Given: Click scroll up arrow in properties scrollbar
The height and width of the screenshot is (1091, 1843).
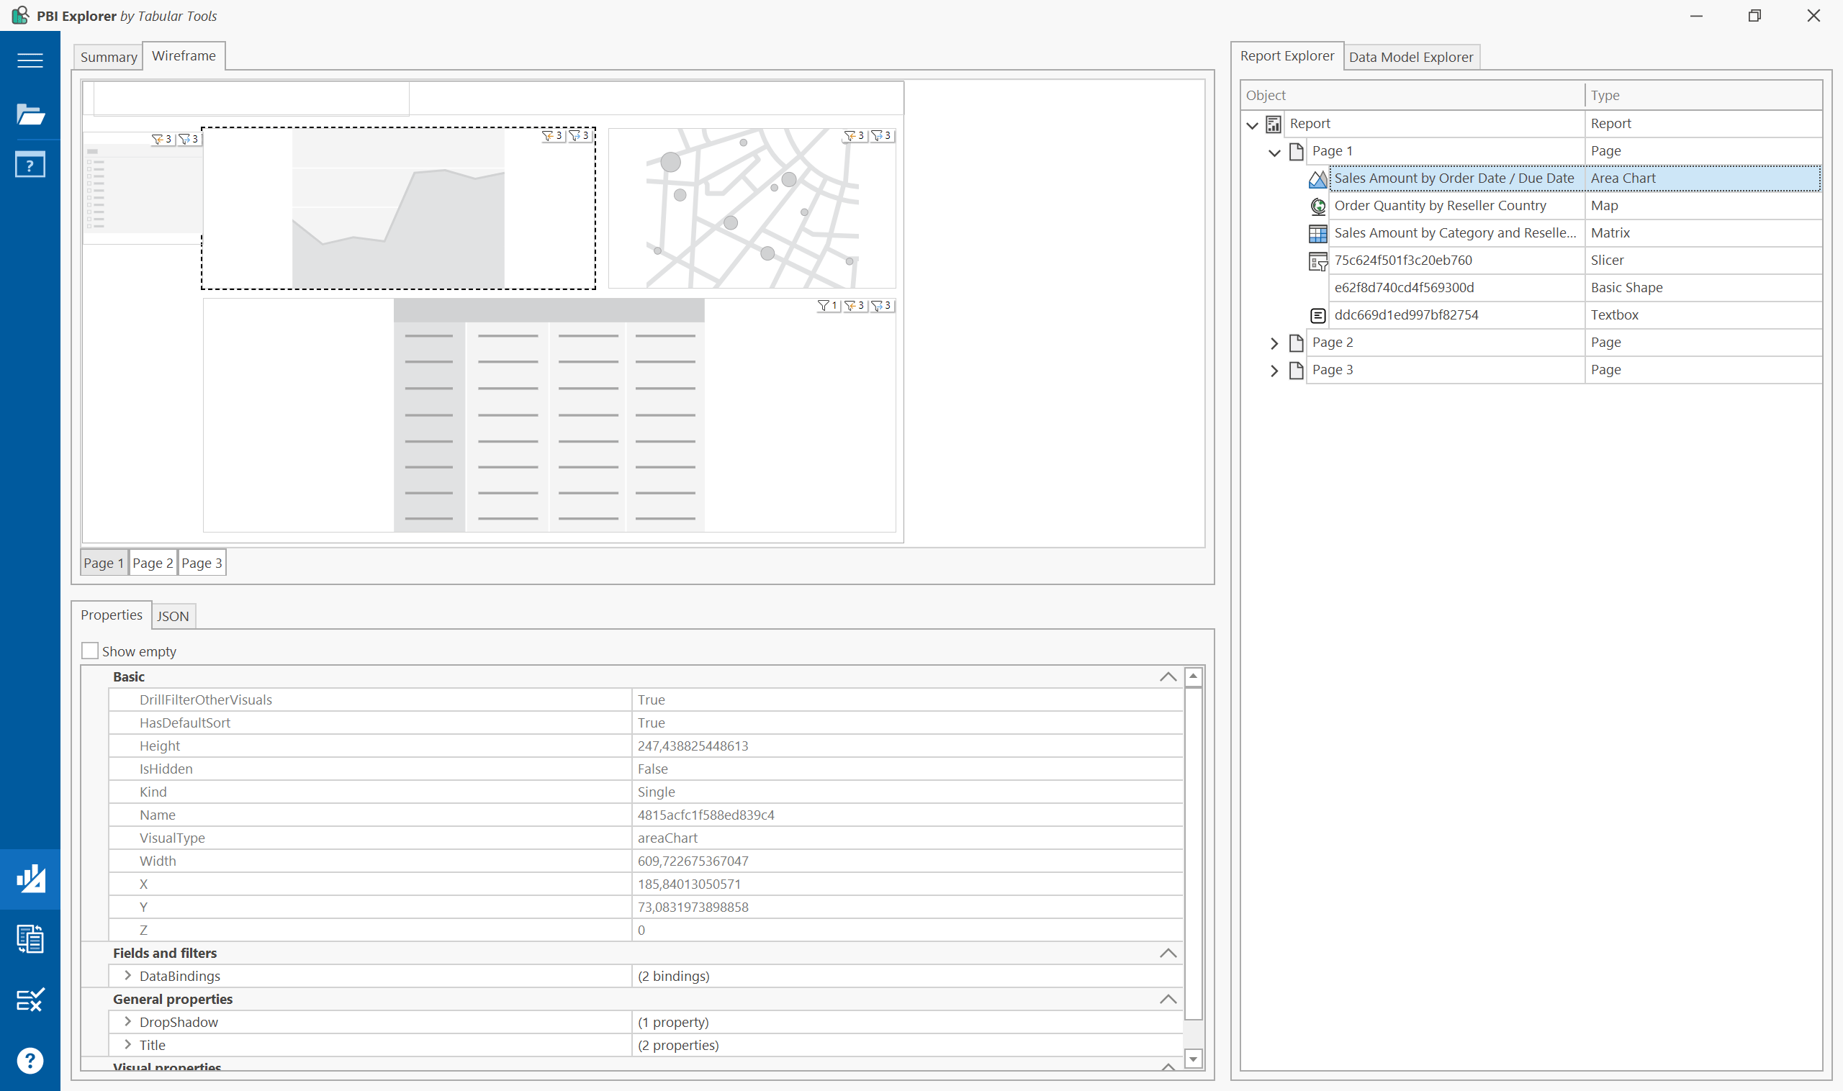Looking at the screenshot, I should click(1193, 676).
